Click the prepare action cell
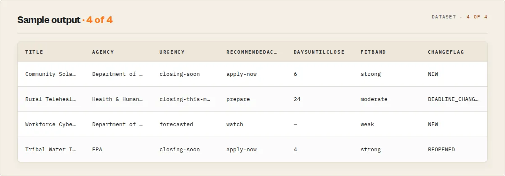Image resolution: width=505 pixels, height=176 pixels. coord(238,99)
